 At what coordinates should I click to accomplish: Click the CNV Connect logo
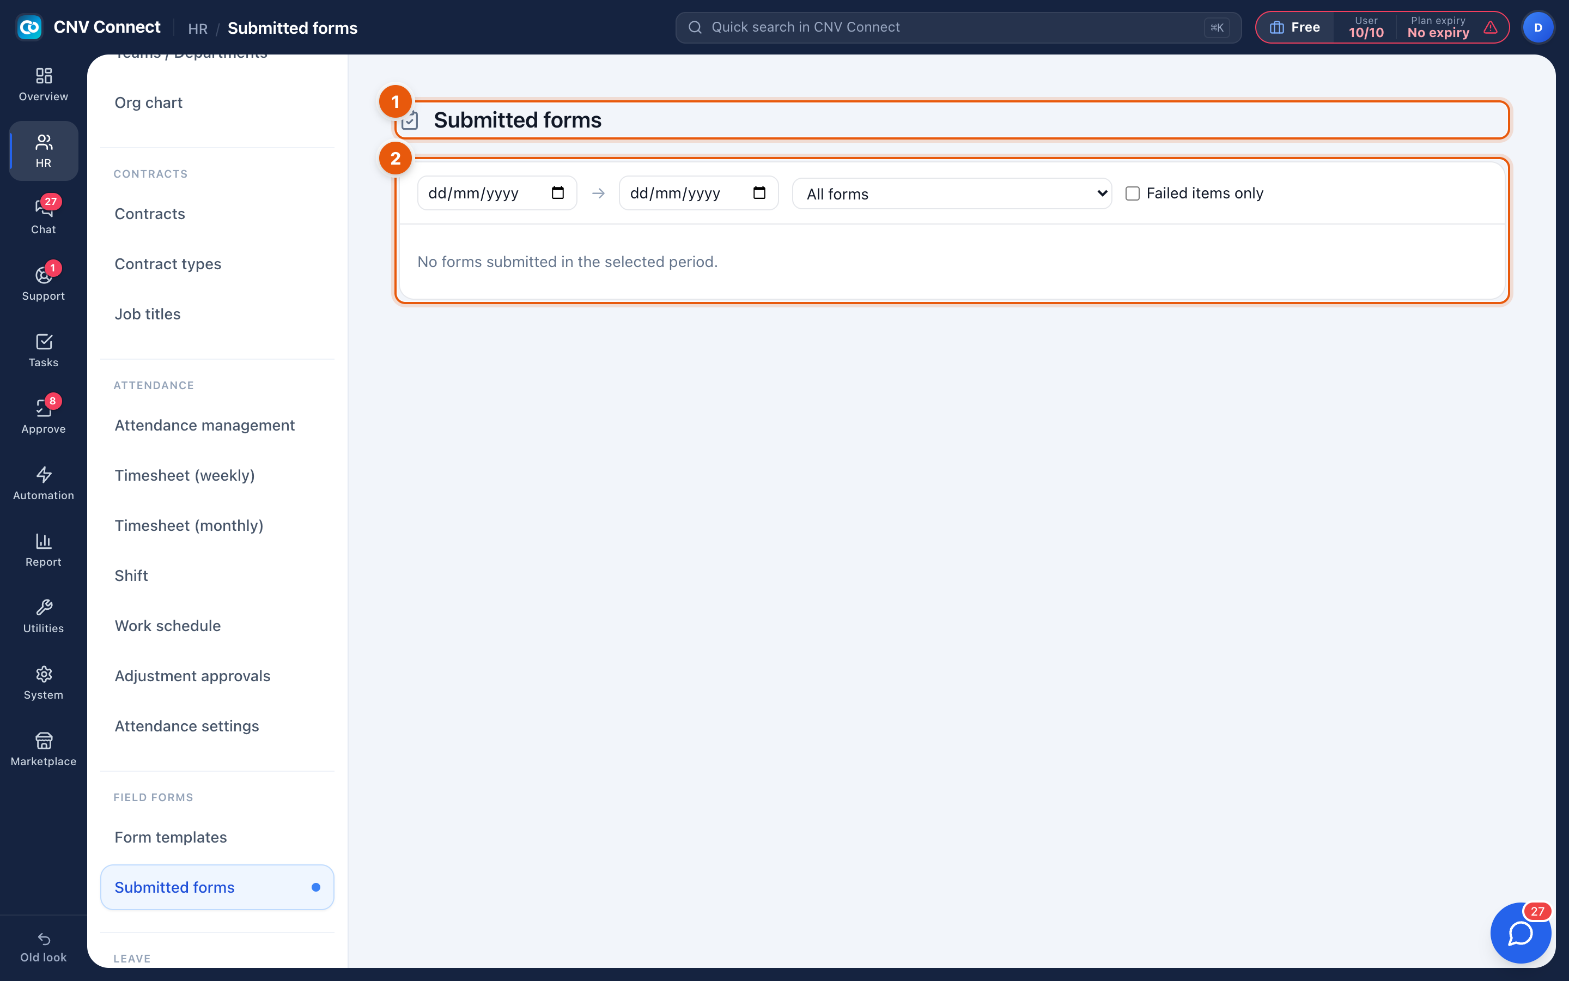[29, 27]
